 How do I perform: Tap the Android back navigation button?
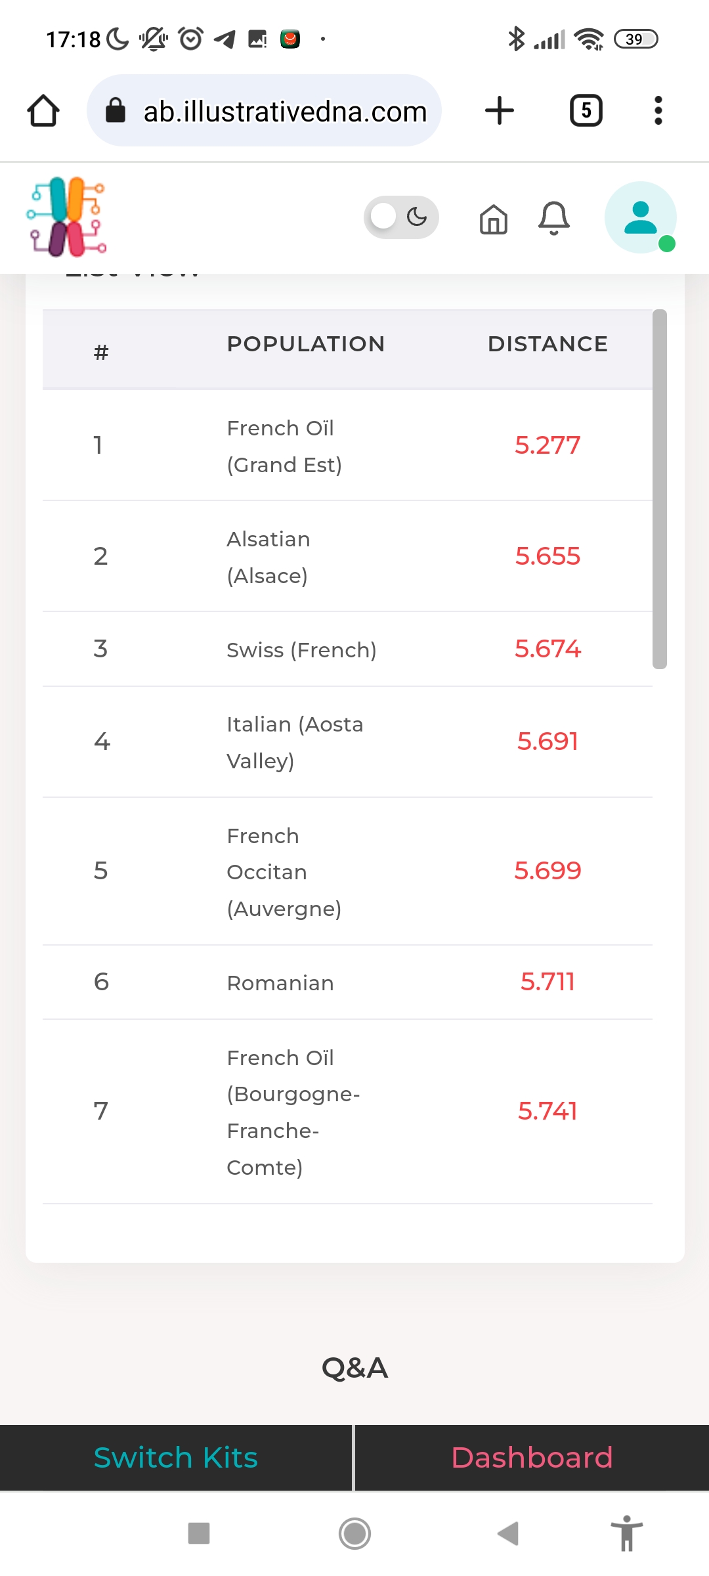[508, 1534]
